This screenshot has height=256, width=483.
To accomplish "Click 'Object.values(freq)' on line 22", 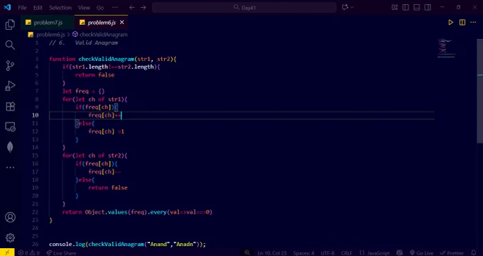I will (x=116, y=212).
